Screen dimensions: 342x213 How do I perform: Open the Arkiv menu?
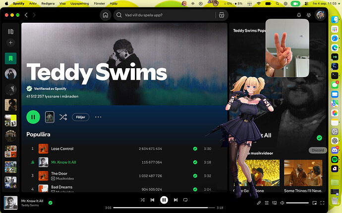pyautogui.click(x=33, y=3)
